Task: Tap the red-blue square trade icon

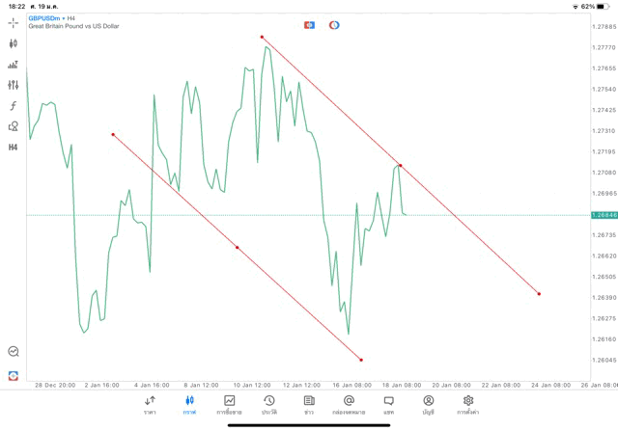Action: coord(309,24)
